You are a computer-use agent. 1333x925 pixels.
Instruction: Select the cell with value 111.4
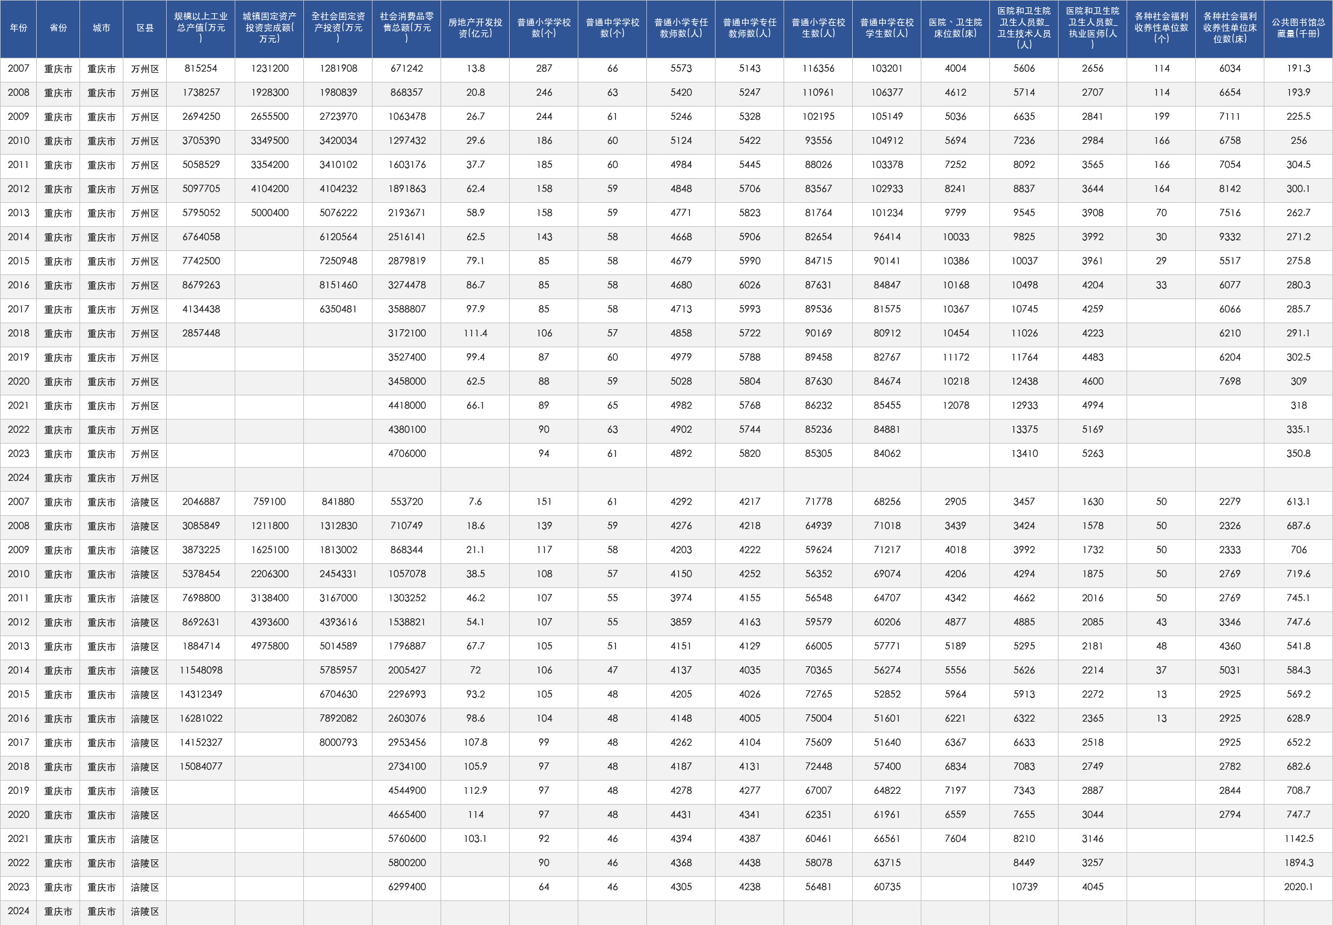coord(475,333)
